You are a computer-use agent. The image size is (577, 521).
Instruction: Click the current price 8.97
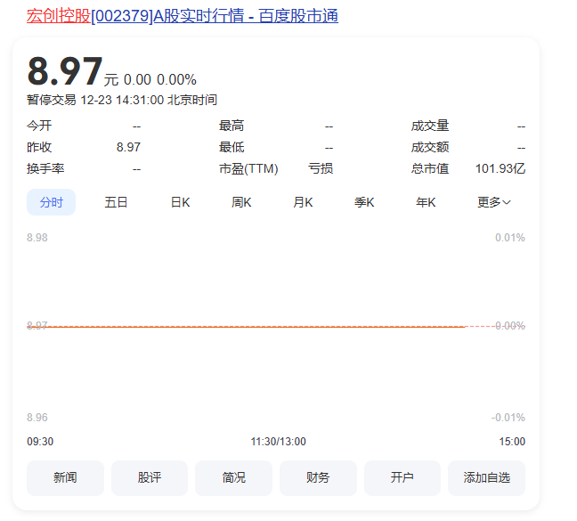click(x=65, y=71)
